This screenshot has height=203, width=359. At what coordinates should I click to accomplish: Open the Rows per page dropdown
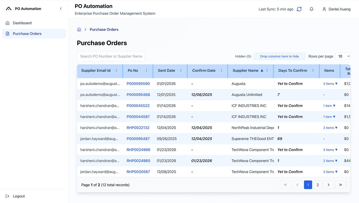pyautogui.click(x=343, y=56)
